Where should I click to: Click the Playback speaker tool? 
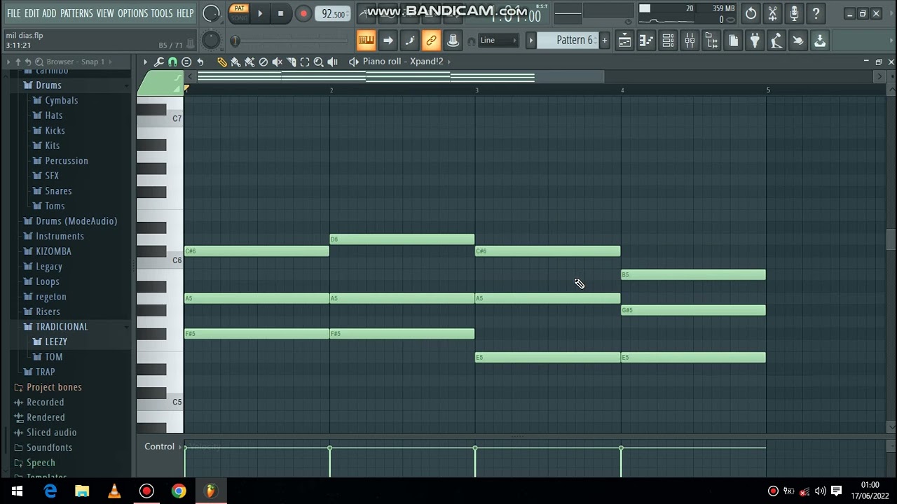[333, 62]
